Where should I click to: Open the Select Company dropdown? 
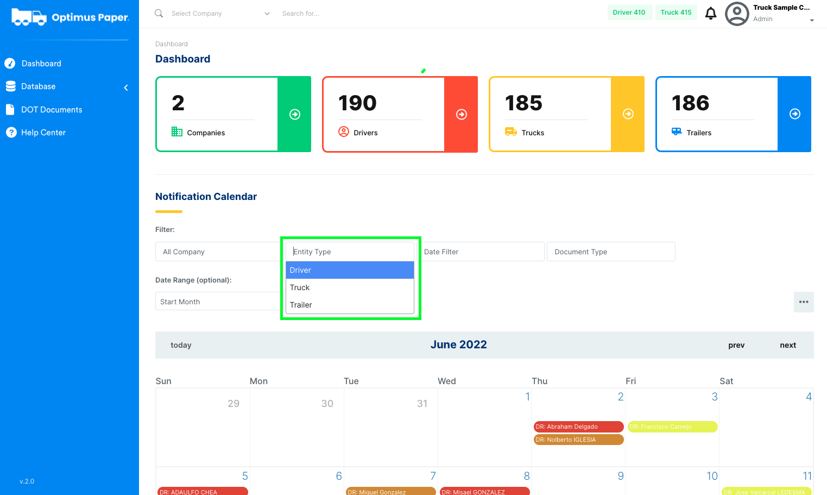pos(220,14)
